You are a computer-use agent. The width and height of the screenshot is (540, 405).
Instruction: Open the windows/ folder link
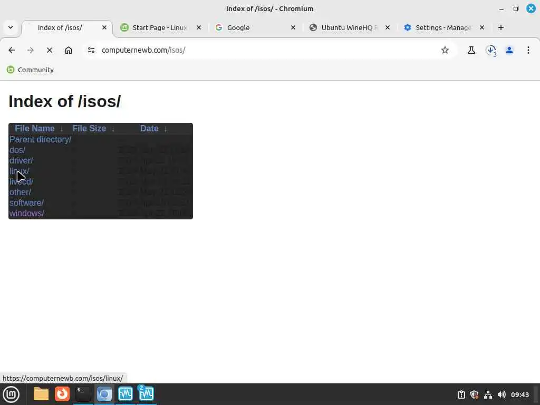(26, 214)
